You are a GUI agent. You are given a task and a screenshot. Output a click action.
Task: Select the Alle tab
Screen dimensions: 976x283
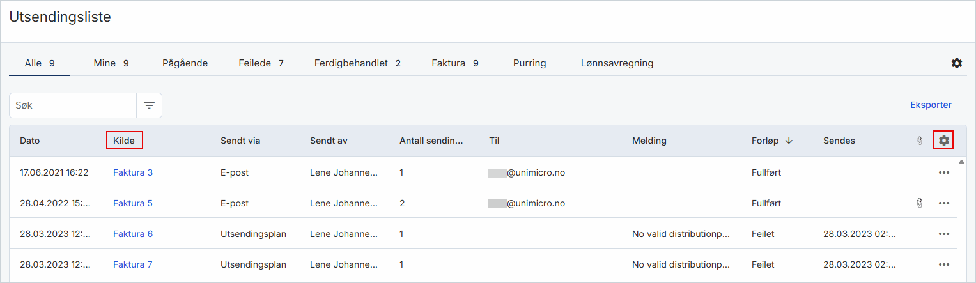tap(40, 63)
